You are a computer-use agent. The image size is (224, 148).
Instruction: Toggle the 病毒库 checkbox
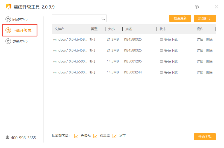(95, 136)
